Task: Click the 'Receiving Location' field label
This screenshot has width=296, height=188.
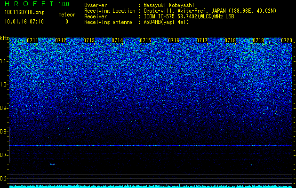Action: (110, 11)
